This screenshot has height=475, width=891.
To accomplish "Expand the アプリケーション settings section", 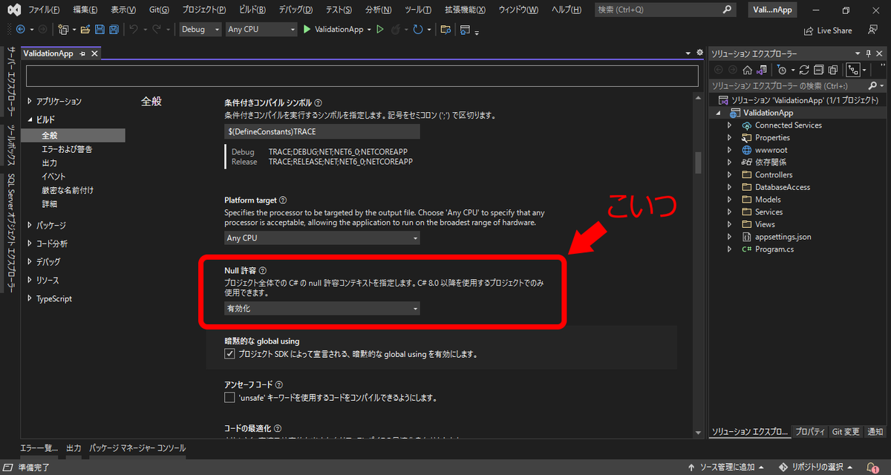I will click(30, 102).
